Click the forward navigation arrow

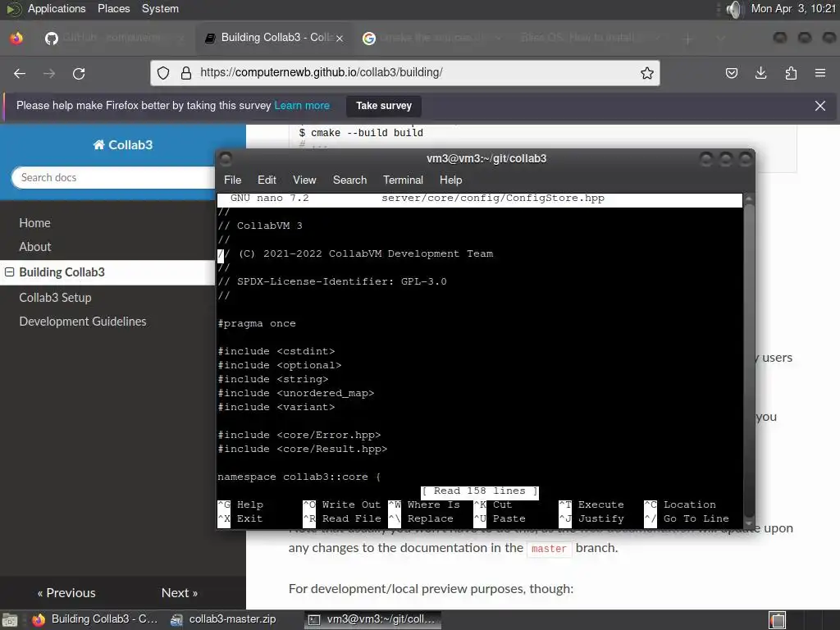[49, 73]
